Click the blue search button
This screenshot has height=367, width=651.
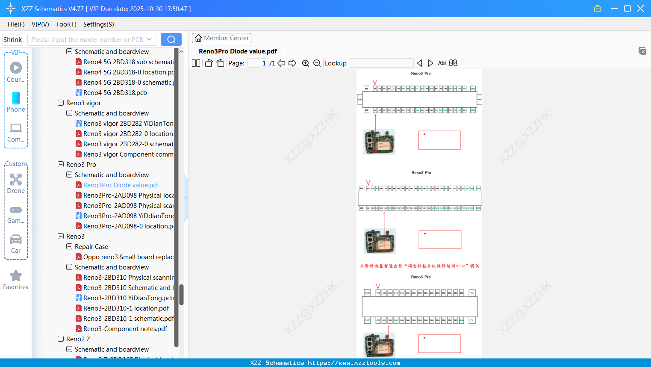click(x=171, y=39)
